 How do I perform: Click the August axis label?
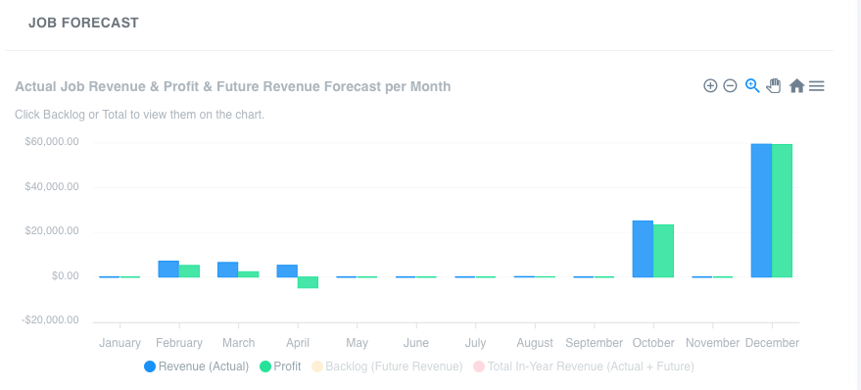tap(535, 343)
